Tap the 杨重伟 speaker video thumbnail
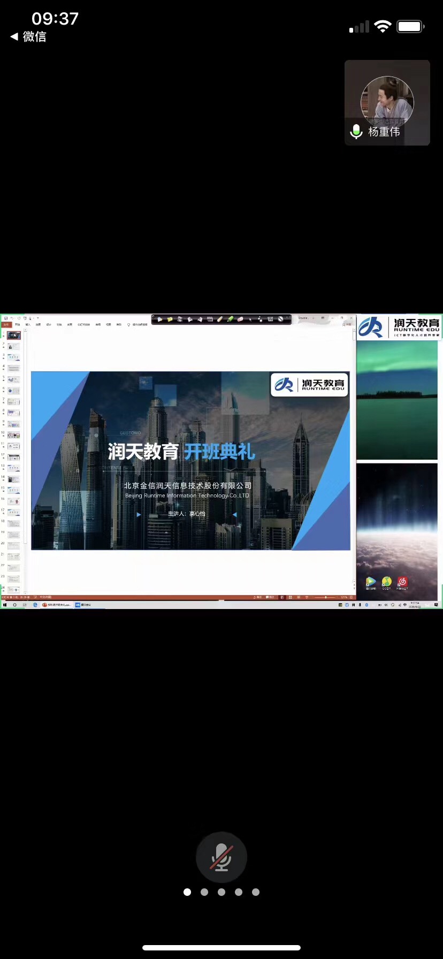Image resolution: width=443 pixels, height=959 pixels. [387, 103]
